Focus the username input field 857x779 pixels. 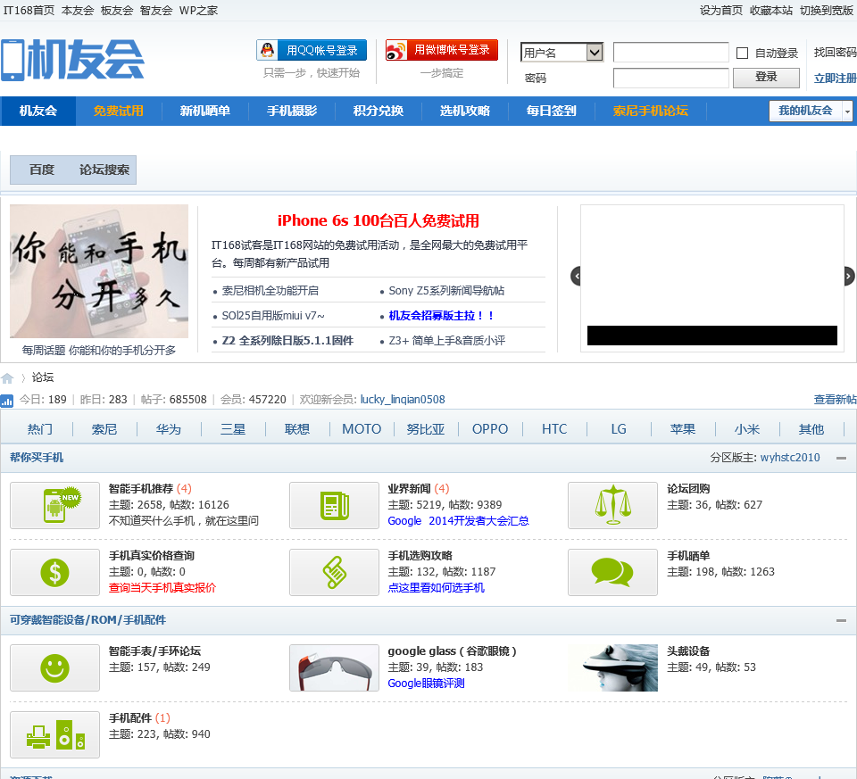[671, 53]
